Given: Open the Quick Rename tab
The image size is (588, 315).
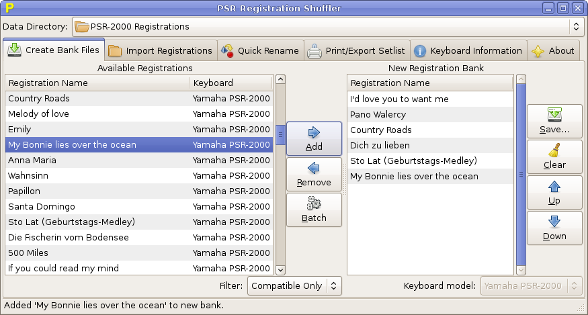Looking at the screenshot, I should pyautogui.click(x=260, y=50).
